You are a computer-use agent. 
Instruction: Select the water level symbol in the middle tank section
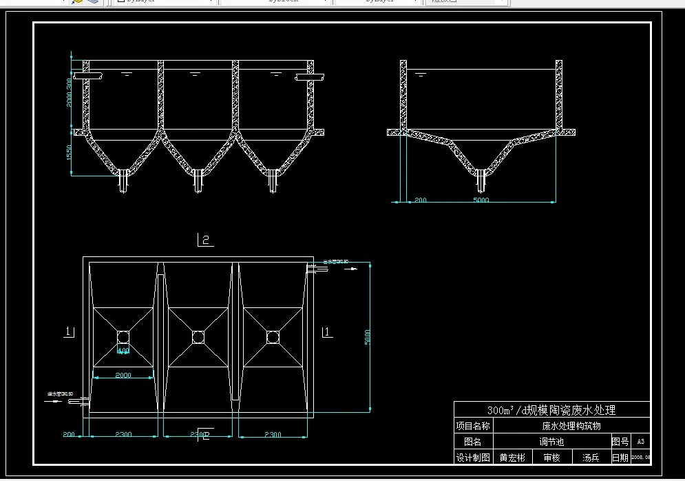[195, 74]
